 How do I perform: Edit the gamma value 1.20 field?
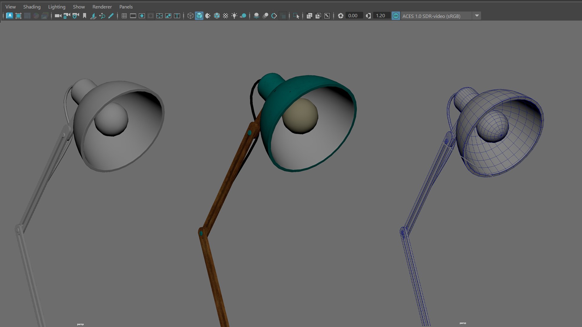(x=382, y=16)
